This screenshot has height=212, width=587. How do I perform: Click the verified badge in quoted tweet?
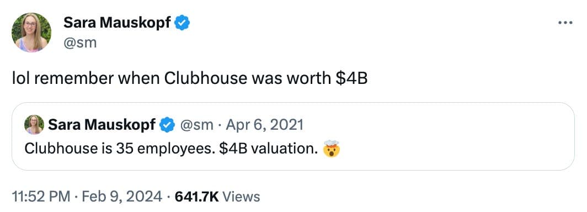click(167, 125)
